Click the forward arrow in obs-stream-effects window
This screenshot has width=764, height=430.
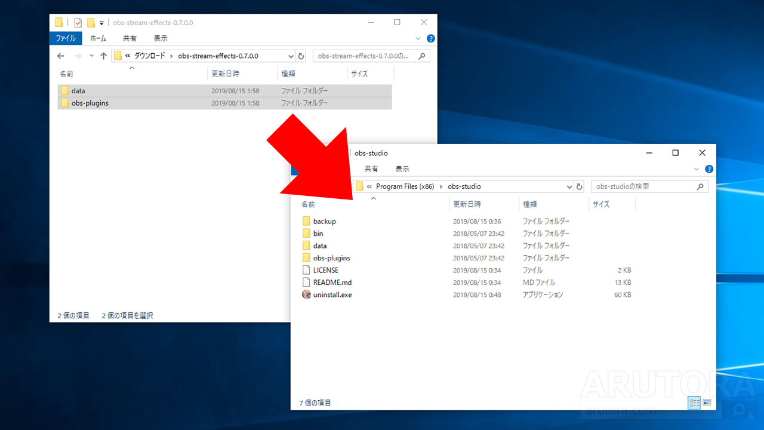tap(78, 56)
